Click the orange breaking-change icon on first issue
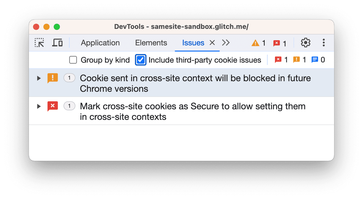363x199 pixels. (x=53, y=78)
